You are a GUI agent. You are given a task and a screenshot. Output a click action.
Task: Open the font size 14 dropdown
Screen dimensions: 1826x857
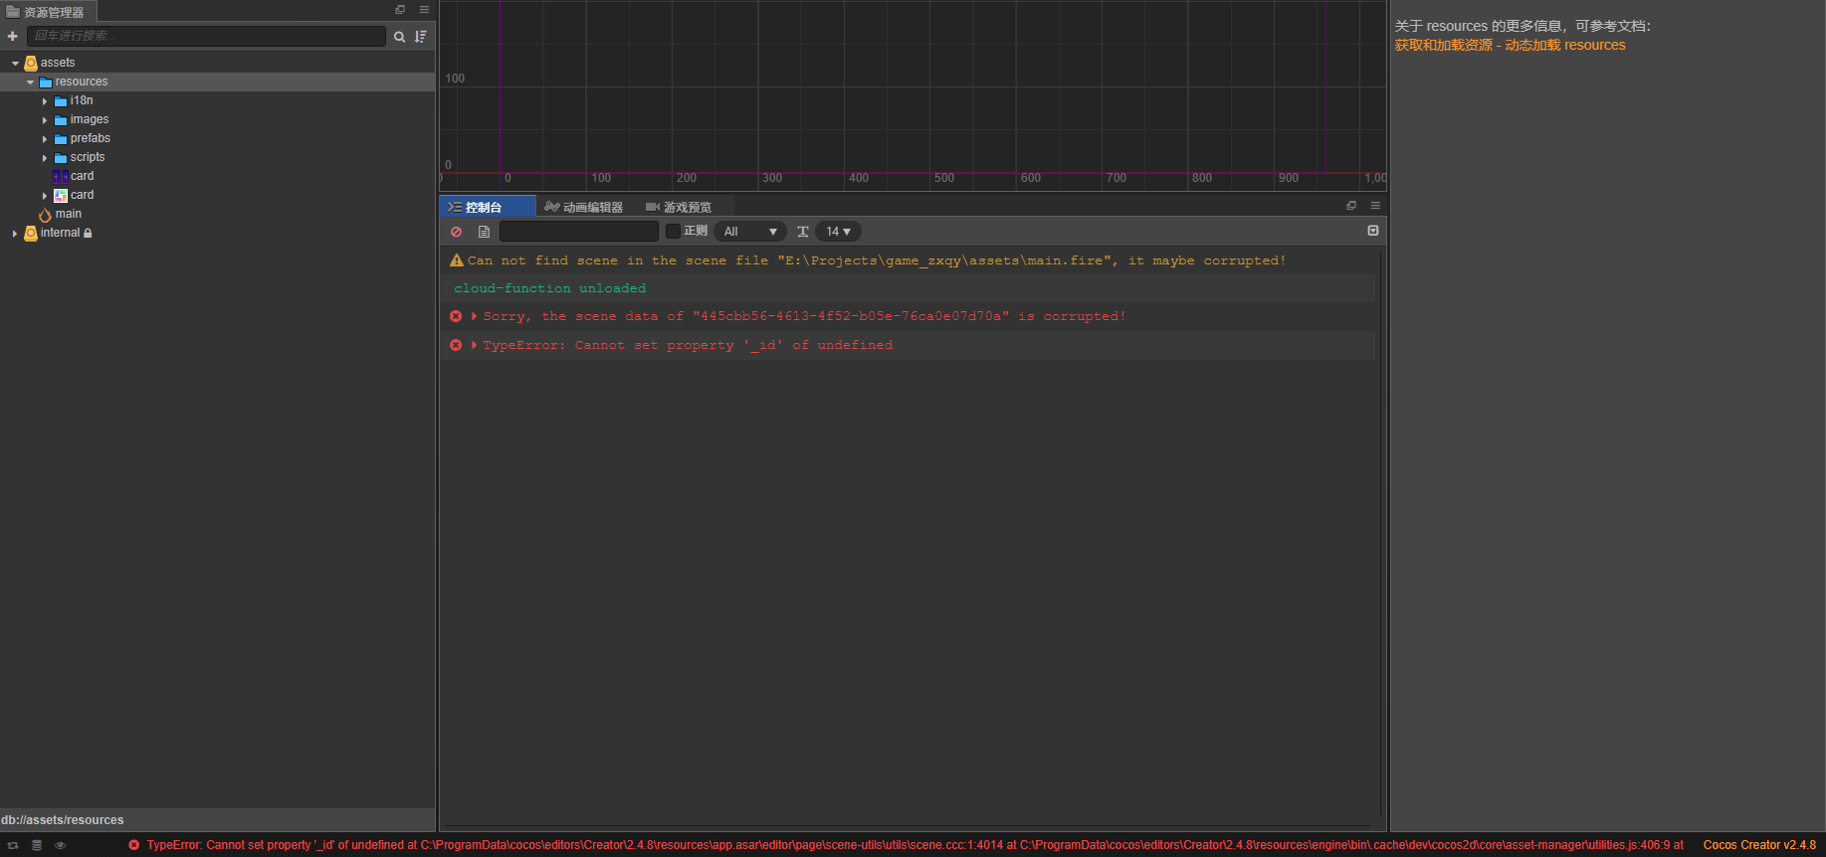pos(838,232)
